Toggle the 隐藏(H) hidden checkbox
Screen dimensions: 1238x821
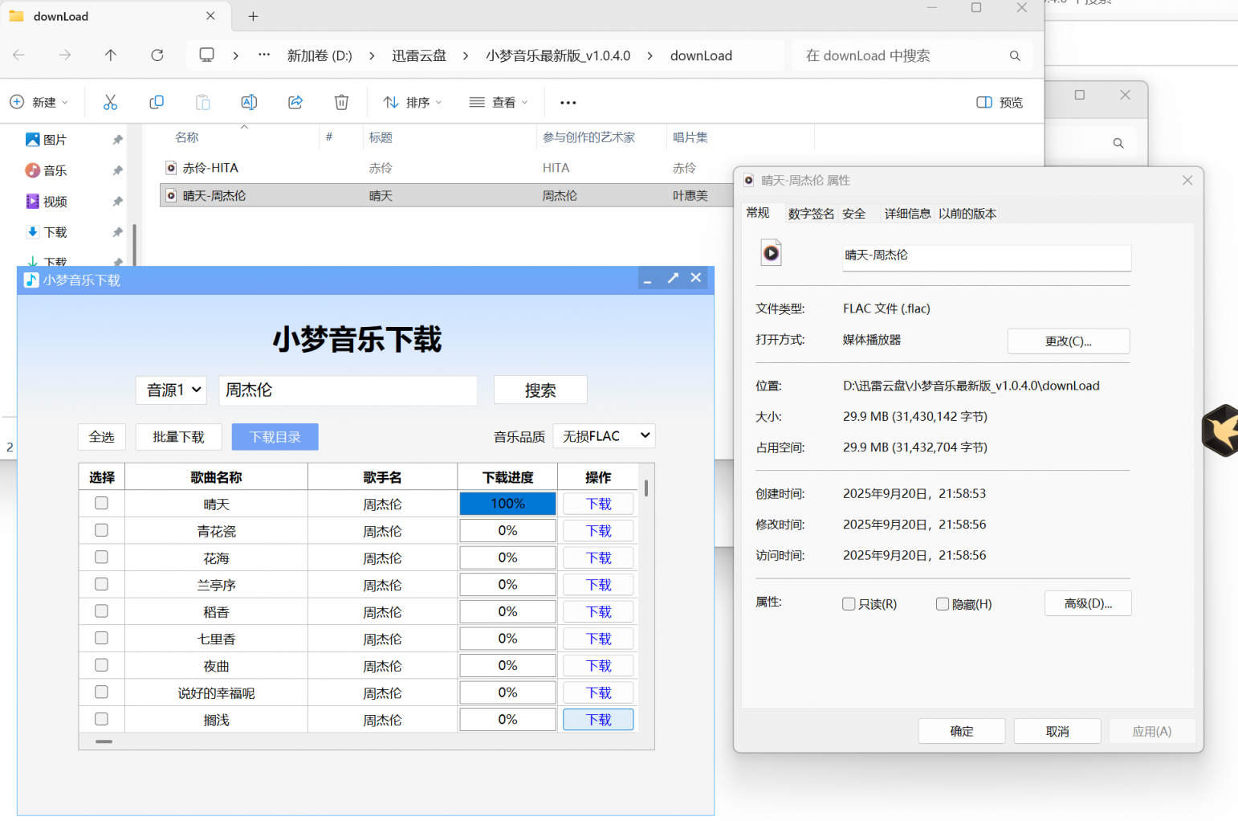pos(943,604)
